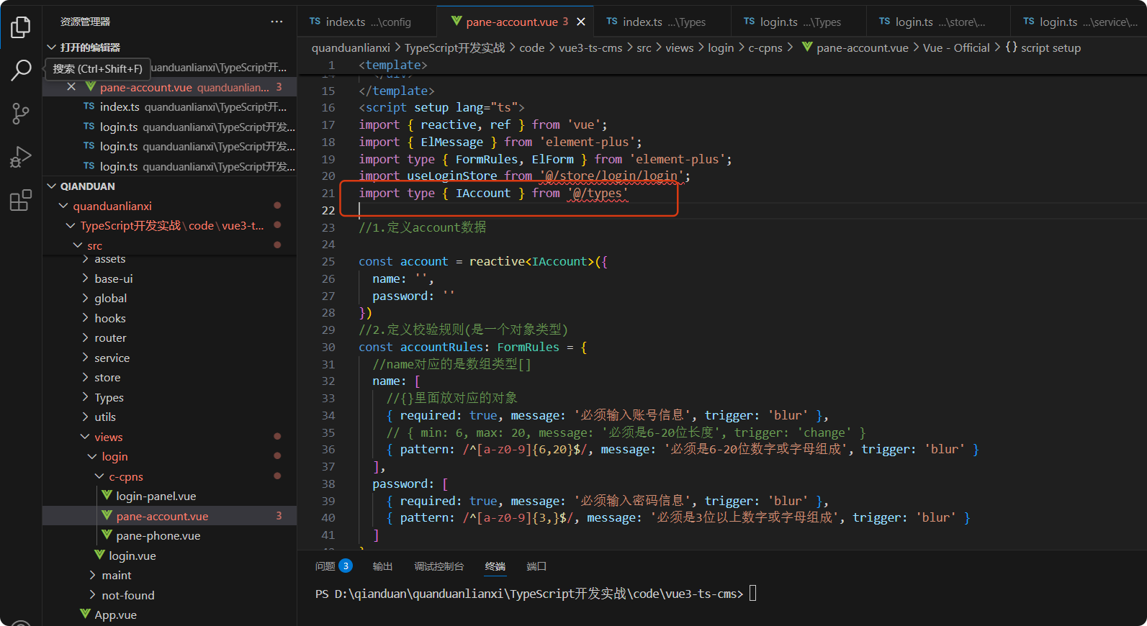
Task: Collapse the QIANDUAN workspace section
Action: [x=51, y=186]
